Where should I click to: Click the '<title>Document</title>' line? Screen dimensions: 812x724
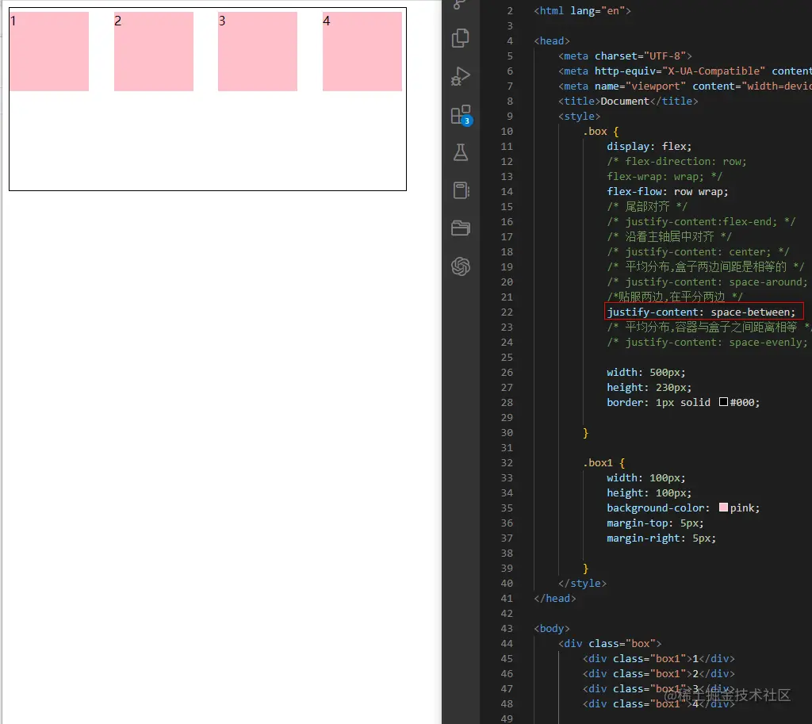tap(628, 101)
